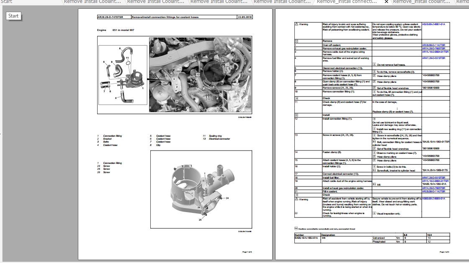The height and width of the screenshot is (263, 469).
Task: Click the connection fitting 3D illustration
Action: (x=201, y=189)
